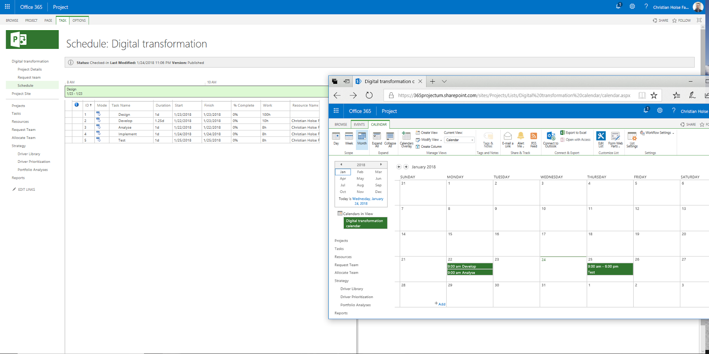Click Collapse All in the calendar ribbon
Image resolution: width=709 pixels, height=354 pixels.
coord(390,139)
